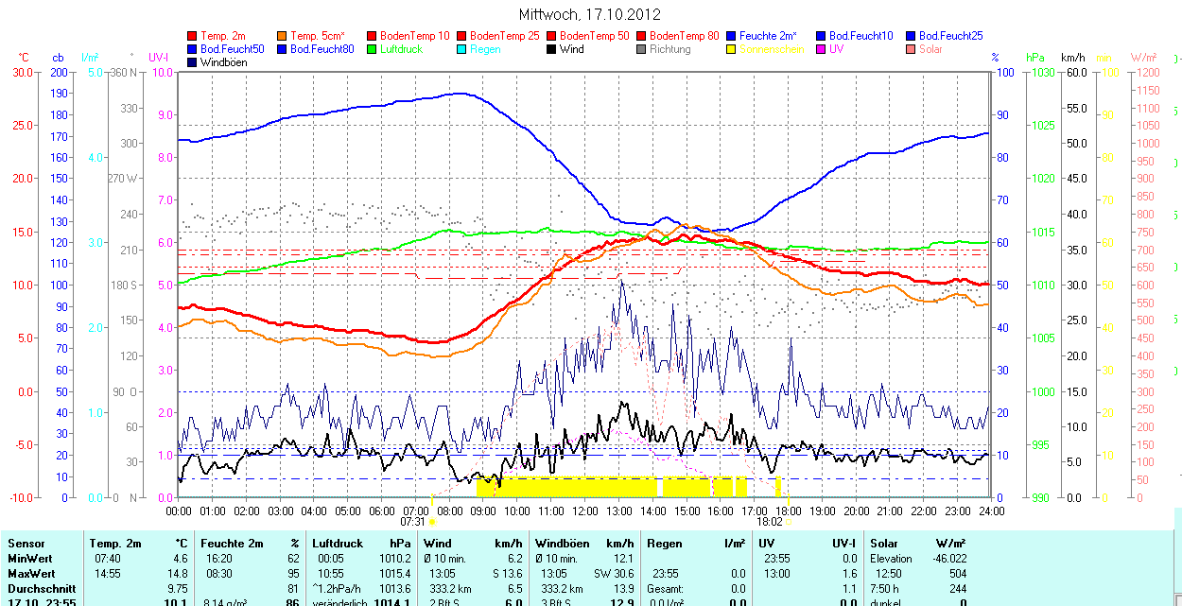Click the sunrise marker at 07:31
This screenshot has width=1182, height=606.
pyautogui.click(x=432, y=521)
